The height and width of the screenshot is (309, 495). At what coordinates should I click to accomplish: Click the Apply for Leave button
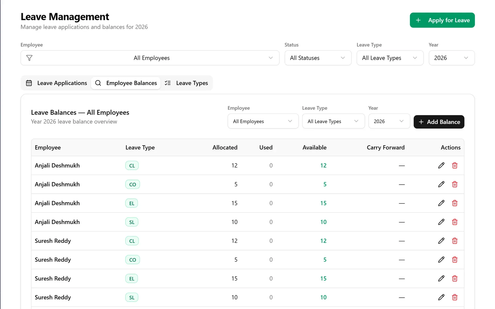pos(442,20)
